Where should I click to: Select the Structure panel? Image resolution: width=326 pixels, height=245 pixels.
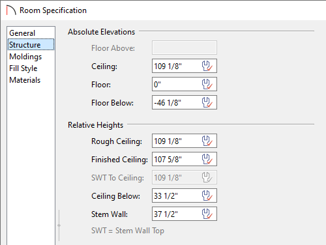pos(31,45)
